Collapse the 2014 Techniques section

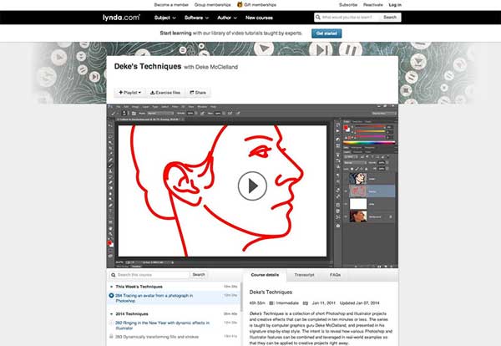(111, 314)
